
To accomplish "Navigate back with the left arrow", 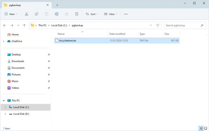I will pyautogui.click(x=5, y=25).
